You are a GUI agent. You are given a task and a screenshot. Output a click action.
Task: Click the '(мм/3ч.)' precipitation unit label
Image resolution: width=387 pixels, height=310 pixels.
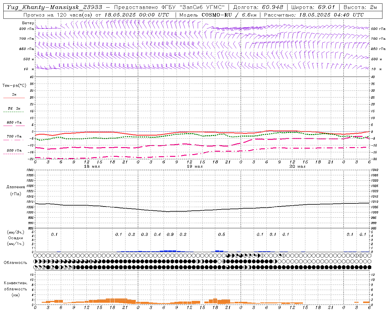(15, 232)
